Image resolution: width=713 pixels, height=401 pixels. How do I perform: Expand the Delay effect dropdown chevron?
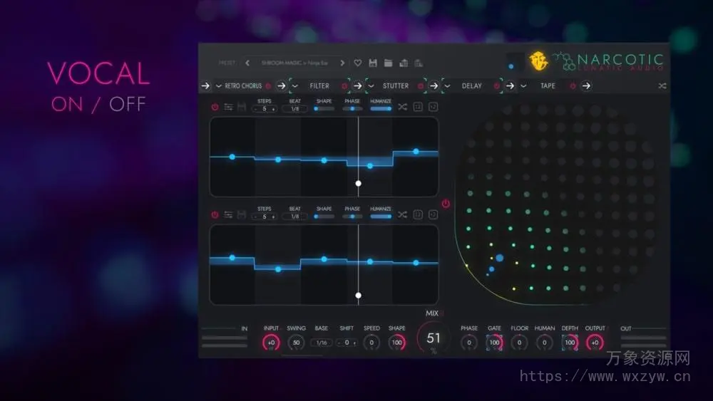coord(447,86)
